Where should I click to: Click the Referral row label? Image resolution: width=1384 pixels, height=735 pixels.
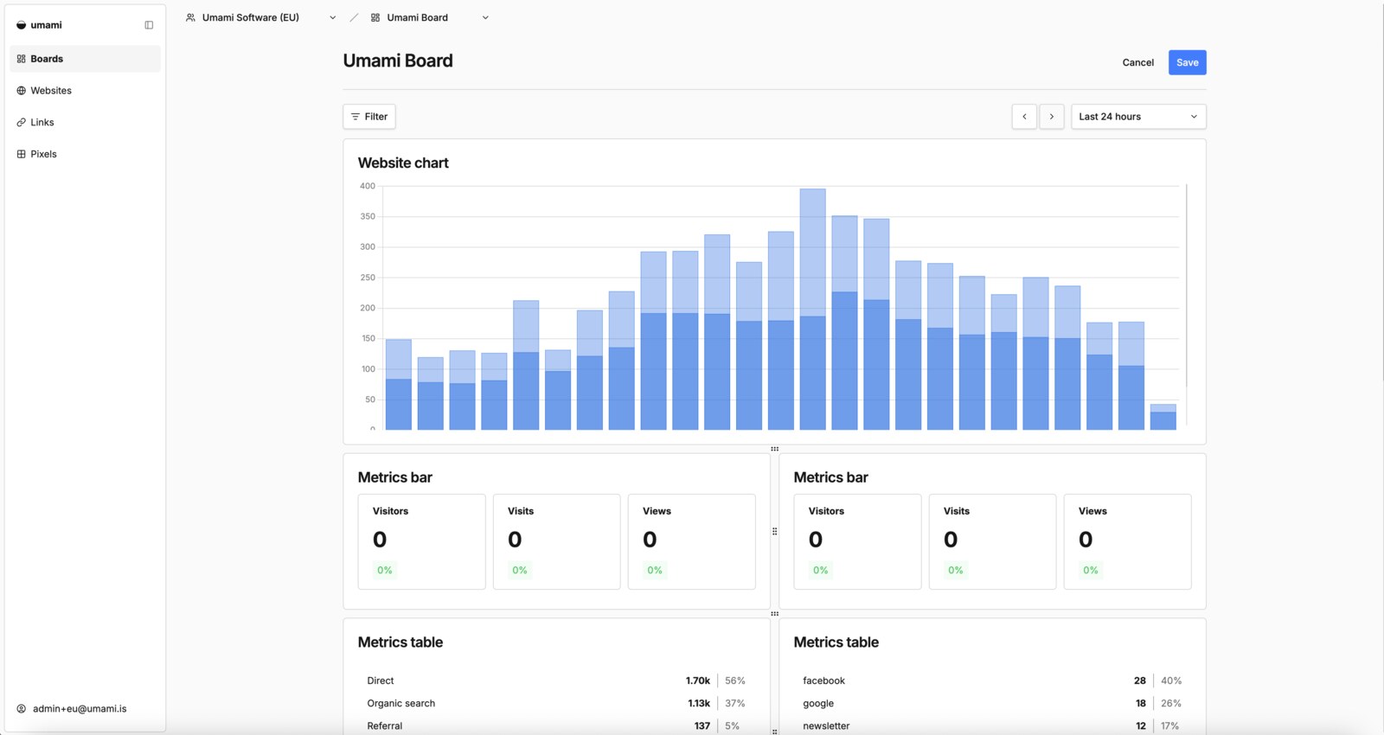click(x=385, y=726)
